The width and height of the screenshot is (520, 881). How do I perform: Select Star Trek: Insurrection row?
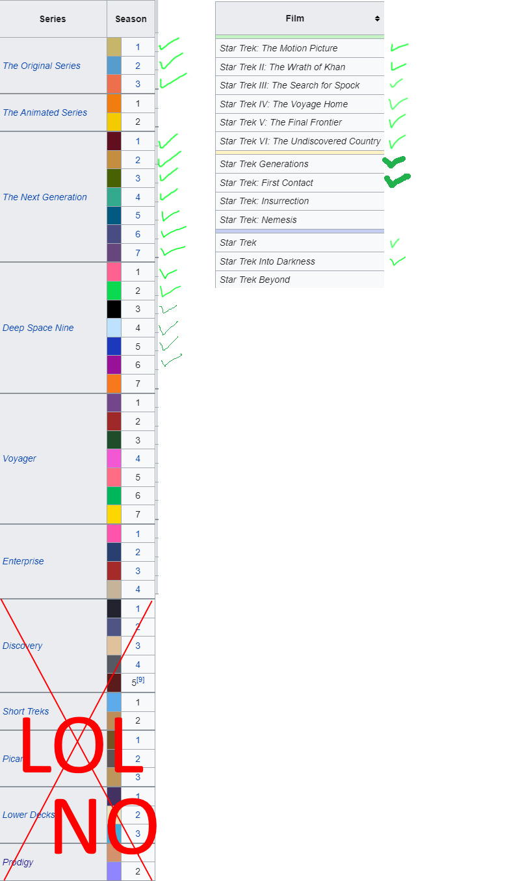(x=300, y=201)
